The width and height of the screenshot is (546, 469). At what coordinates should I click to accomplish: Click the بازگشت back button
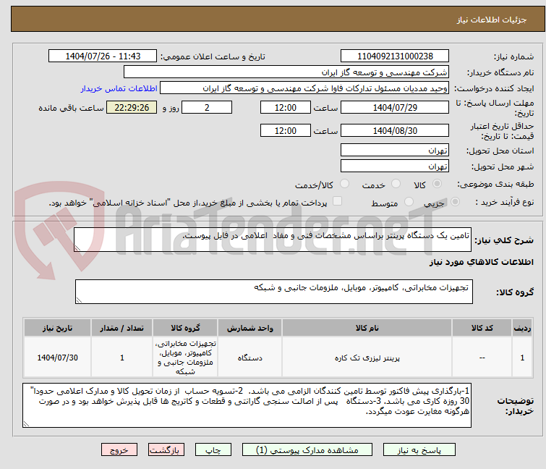164,449
